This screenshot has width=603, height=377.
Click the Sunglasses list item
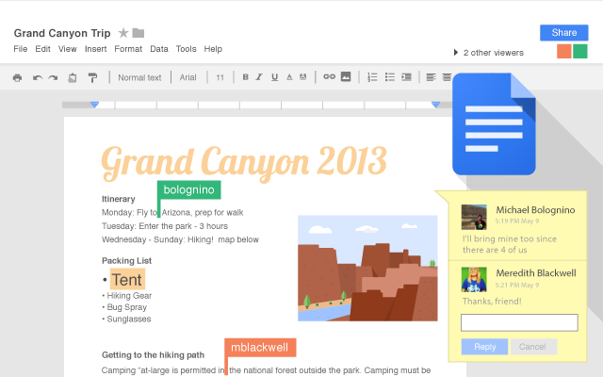click(129, 319)
